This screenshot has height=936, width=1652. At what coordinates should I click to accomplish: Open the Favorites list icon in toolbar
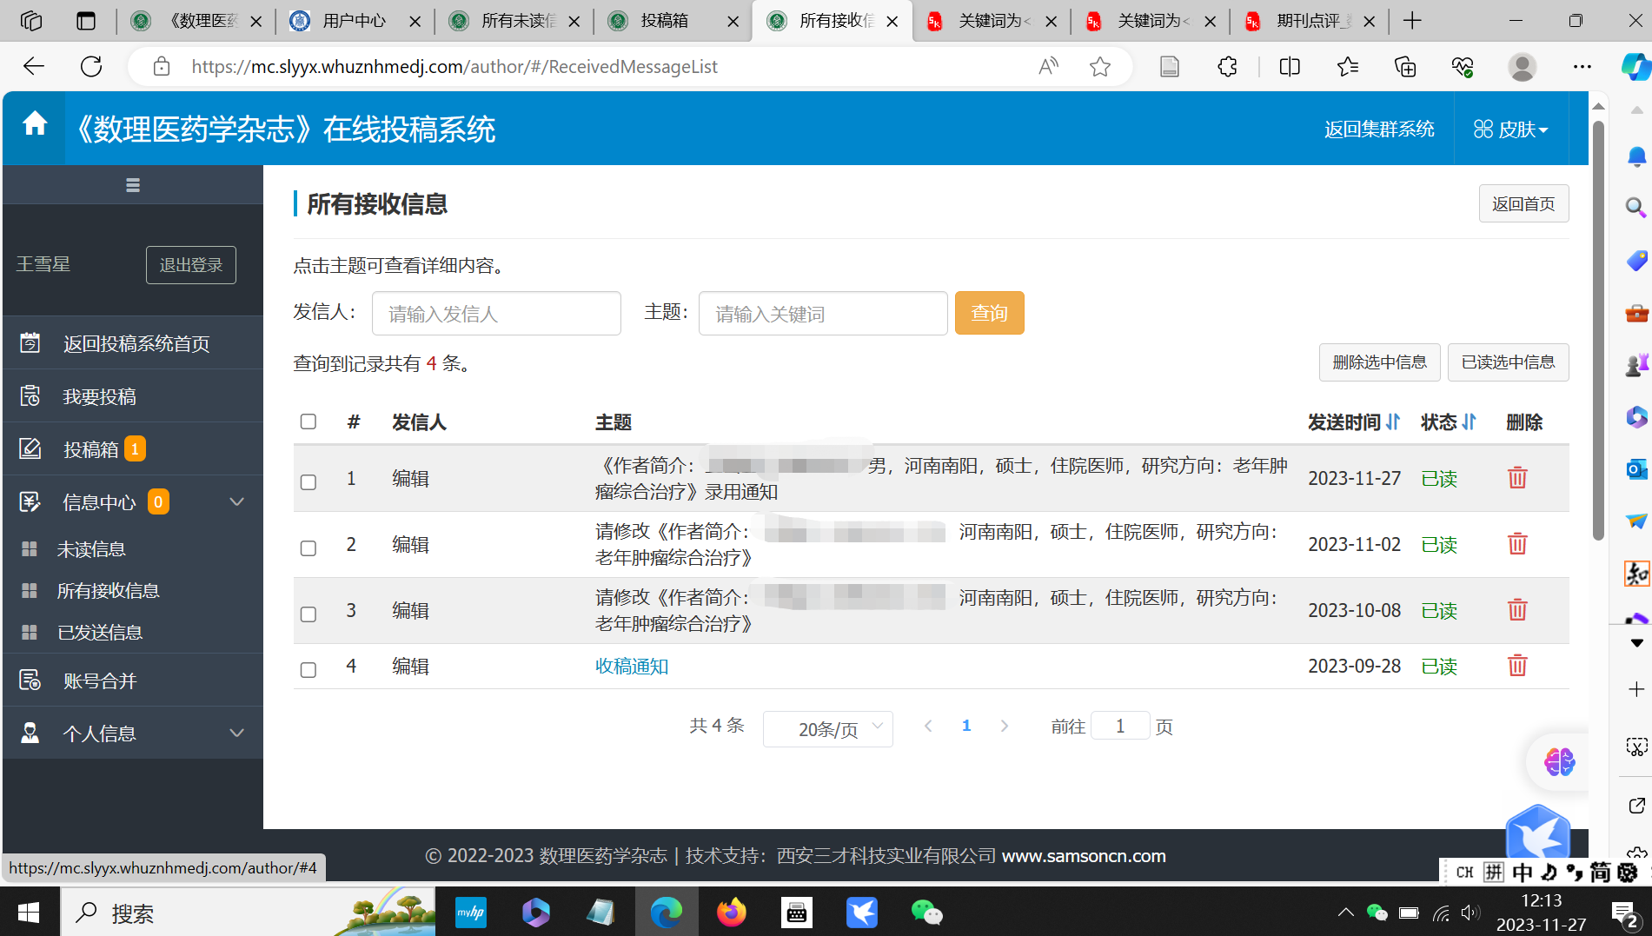[x=1348, y=66]
